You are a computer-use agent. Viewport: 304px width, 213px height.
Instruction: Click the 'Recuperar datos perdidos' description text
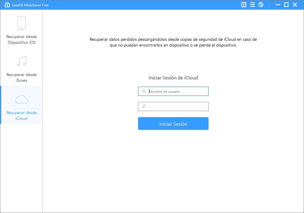click(x=173, y=42)
